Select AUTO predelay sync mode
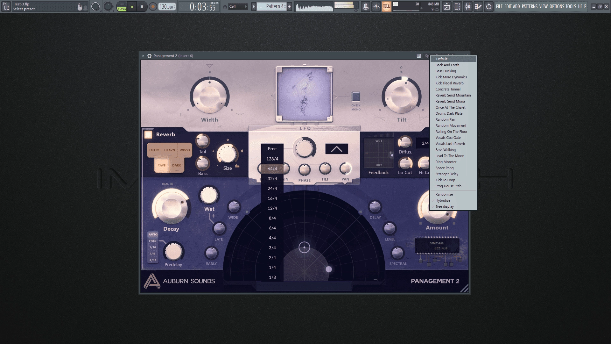Viewport: 611px width, 344px height. [x=153, y=234]
